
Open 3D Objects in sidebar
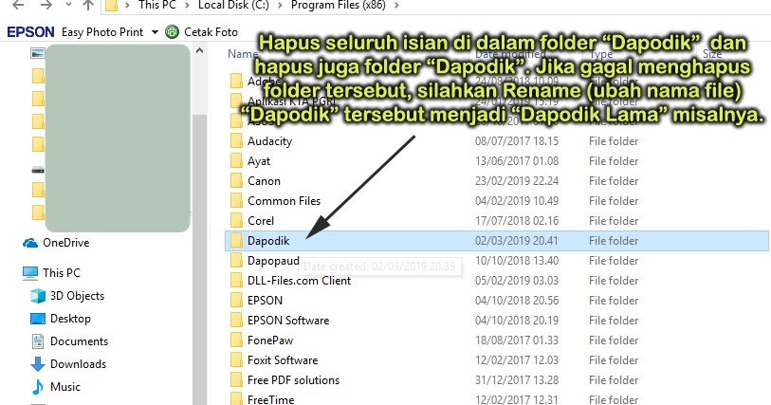77,296
